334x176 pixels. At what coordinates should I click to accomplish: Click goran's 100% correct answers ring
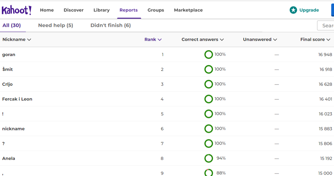pos(208,55)
